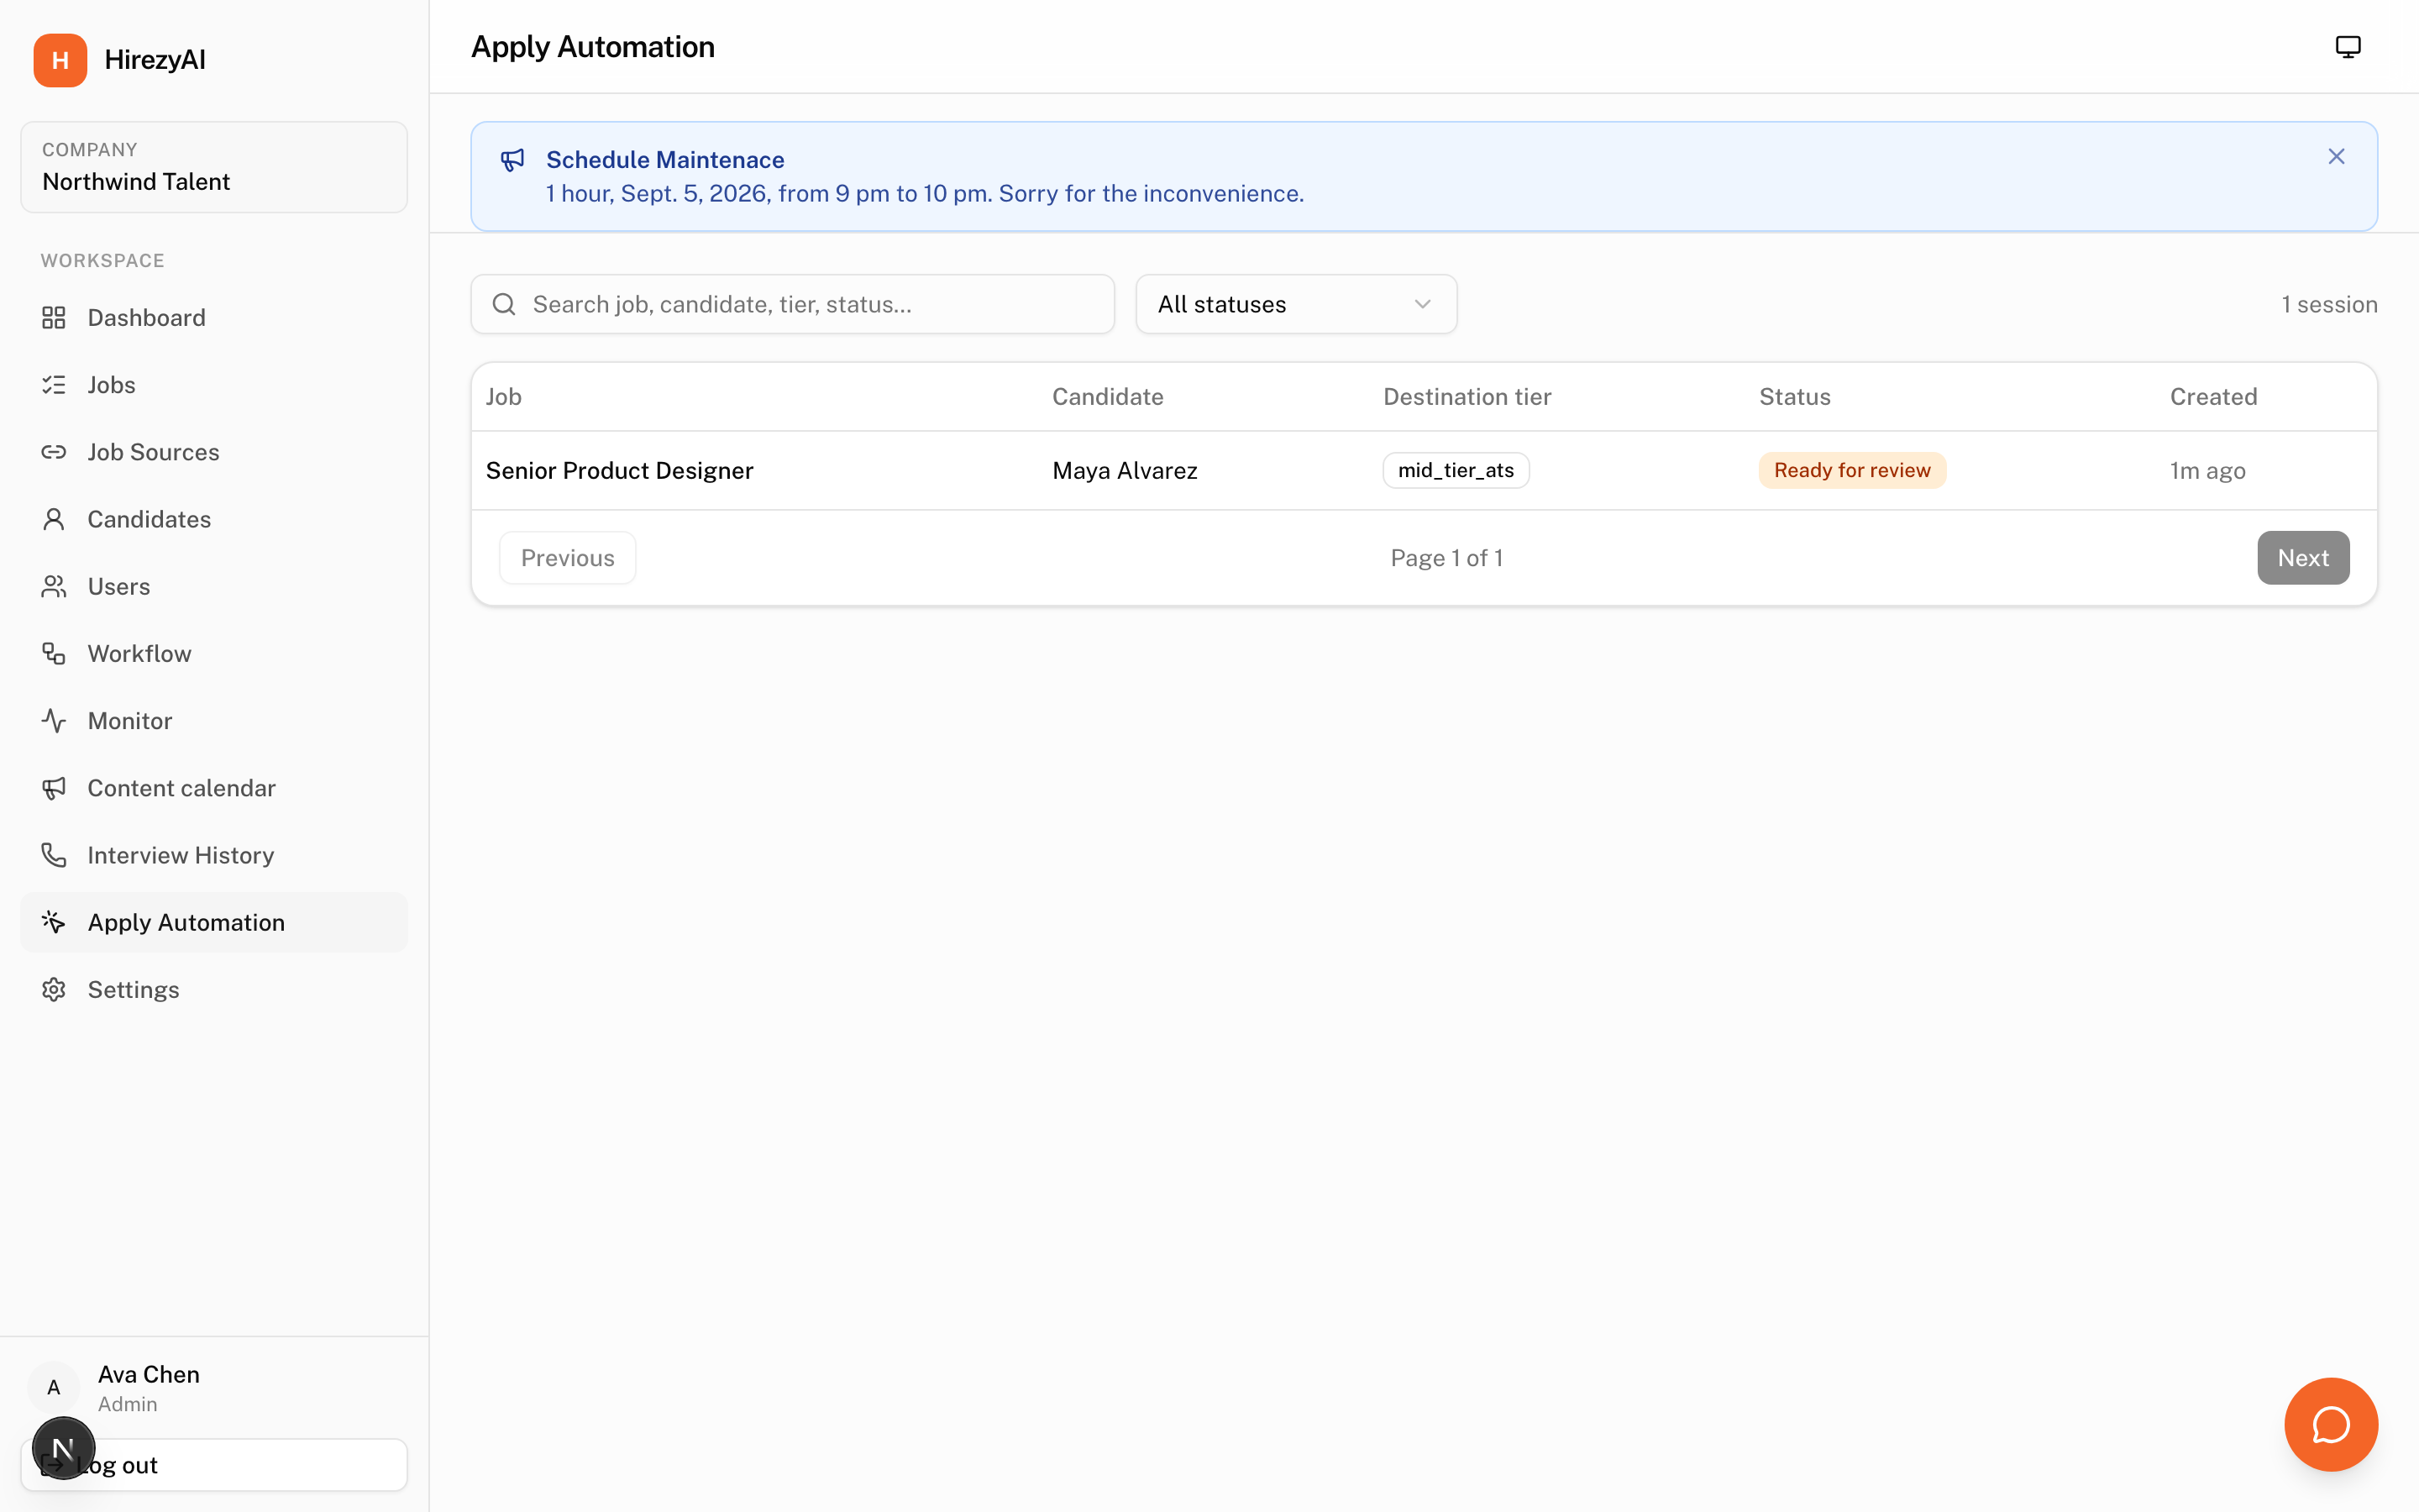The height and width of the screenshot is (1512, 2419).
Task: Click the Log out button
Action: point(214,1465)
